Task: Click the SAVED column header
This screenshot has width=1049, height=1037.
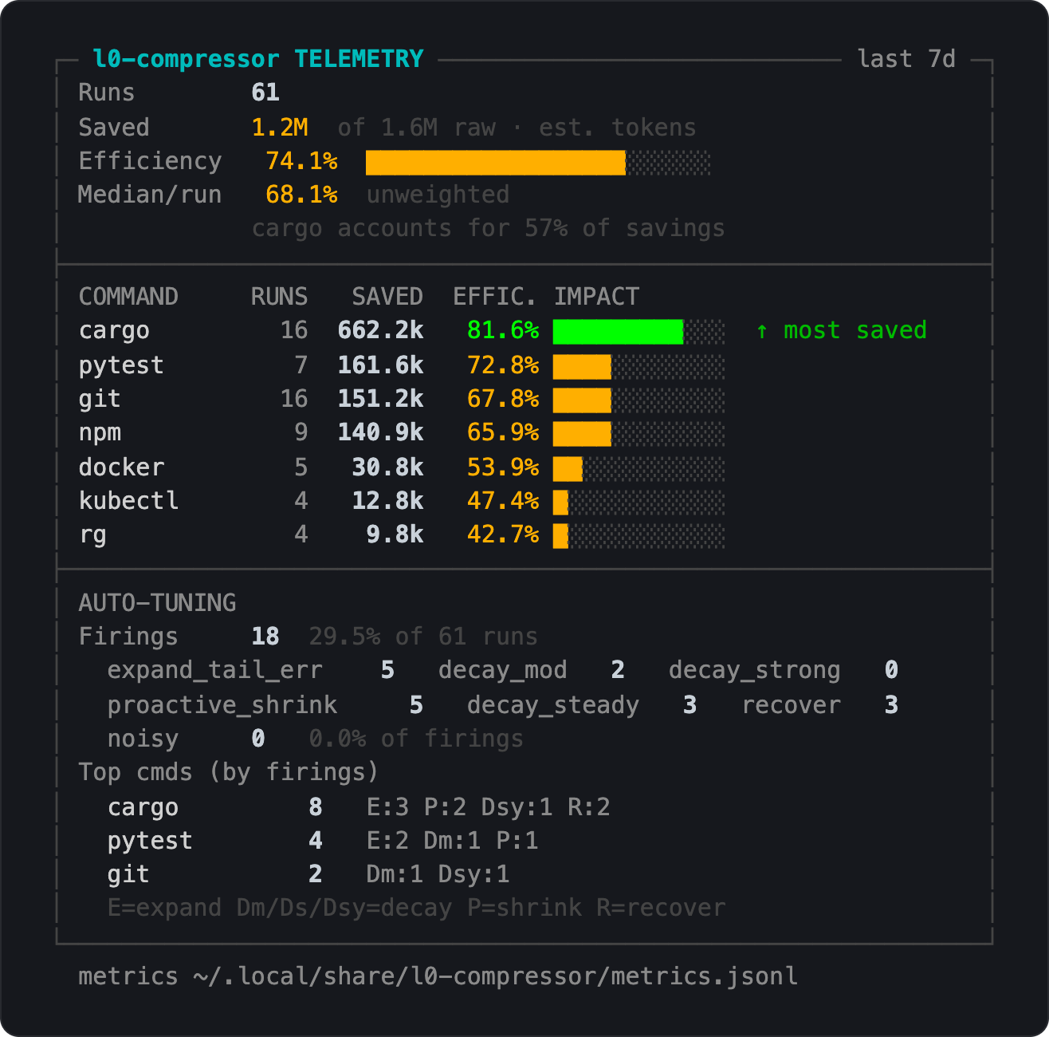Action: click(x=387, y=297)
